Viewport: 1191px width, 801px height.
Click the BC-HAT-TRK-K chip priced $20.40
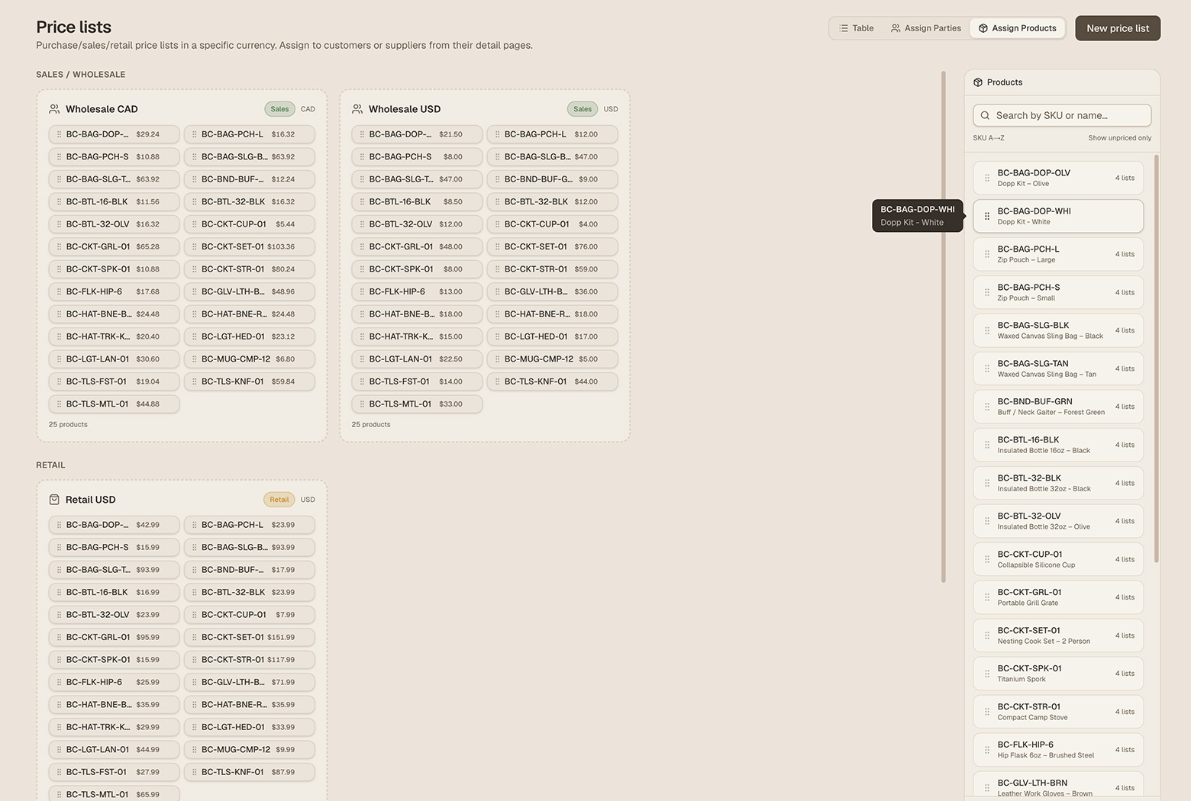tap(114, 336)
